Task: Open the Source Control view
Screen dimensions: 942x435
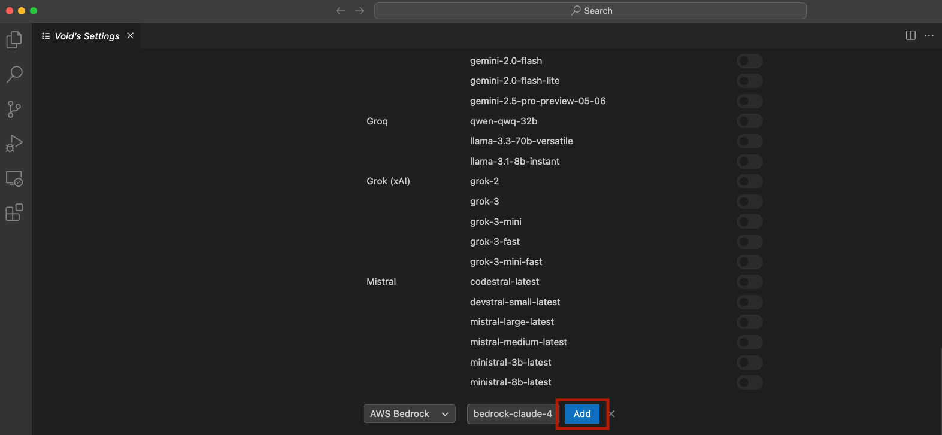Action: tap(14, 109)
